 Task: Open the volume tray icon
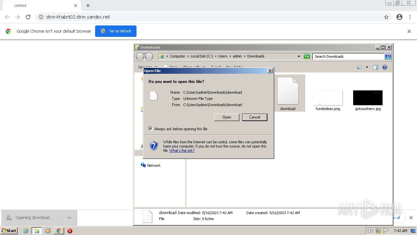tap(370, 231)
